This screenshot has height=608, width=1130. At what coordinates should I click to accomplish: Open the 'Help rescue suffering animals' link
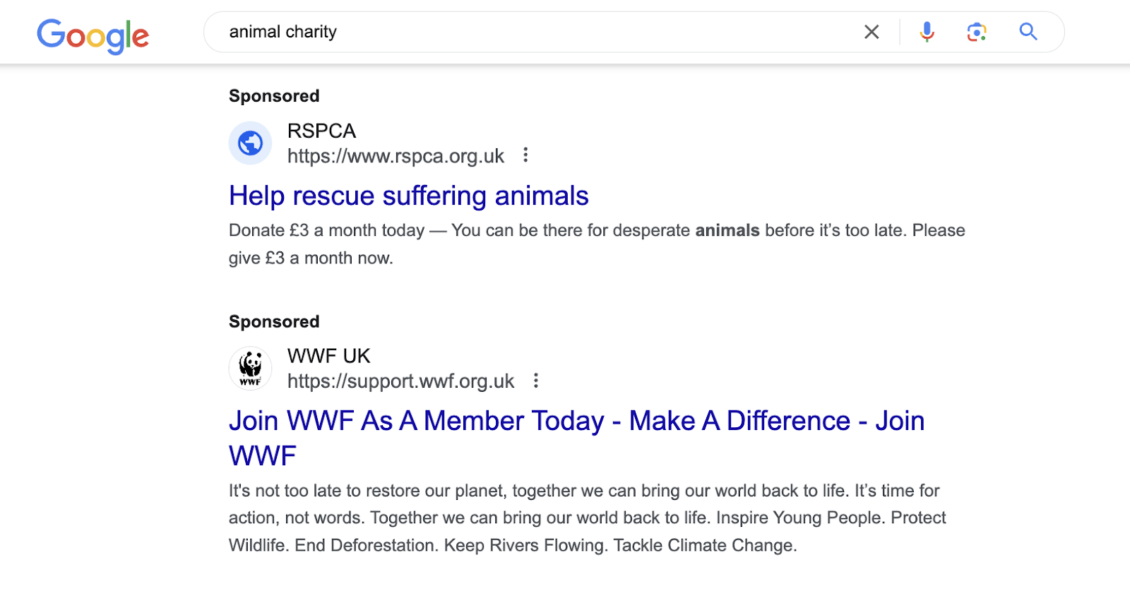coord(408,196)
